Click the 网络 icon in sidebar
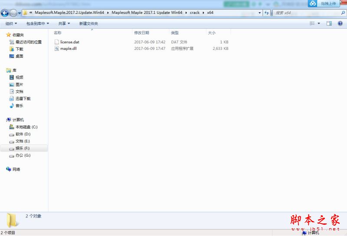This screenshot has height=236, width=347. pos(8,169)
